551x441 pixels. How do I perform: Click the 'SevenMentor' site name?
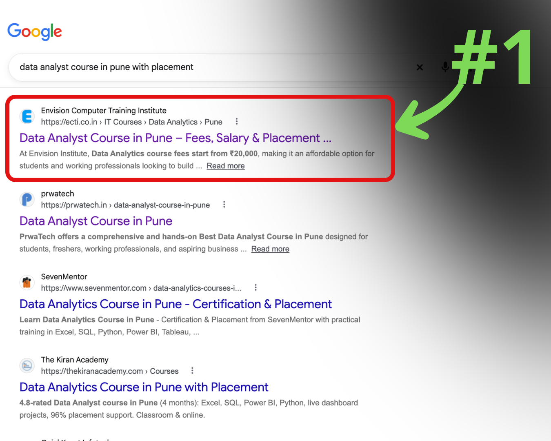[x=64, y=277]
